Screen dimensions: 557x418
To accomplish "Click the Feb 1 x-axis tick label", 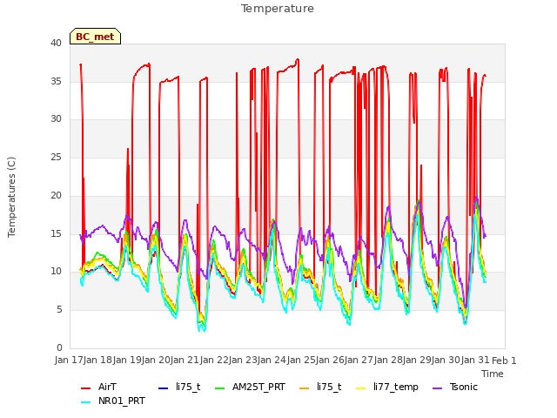I will [504, 361].
